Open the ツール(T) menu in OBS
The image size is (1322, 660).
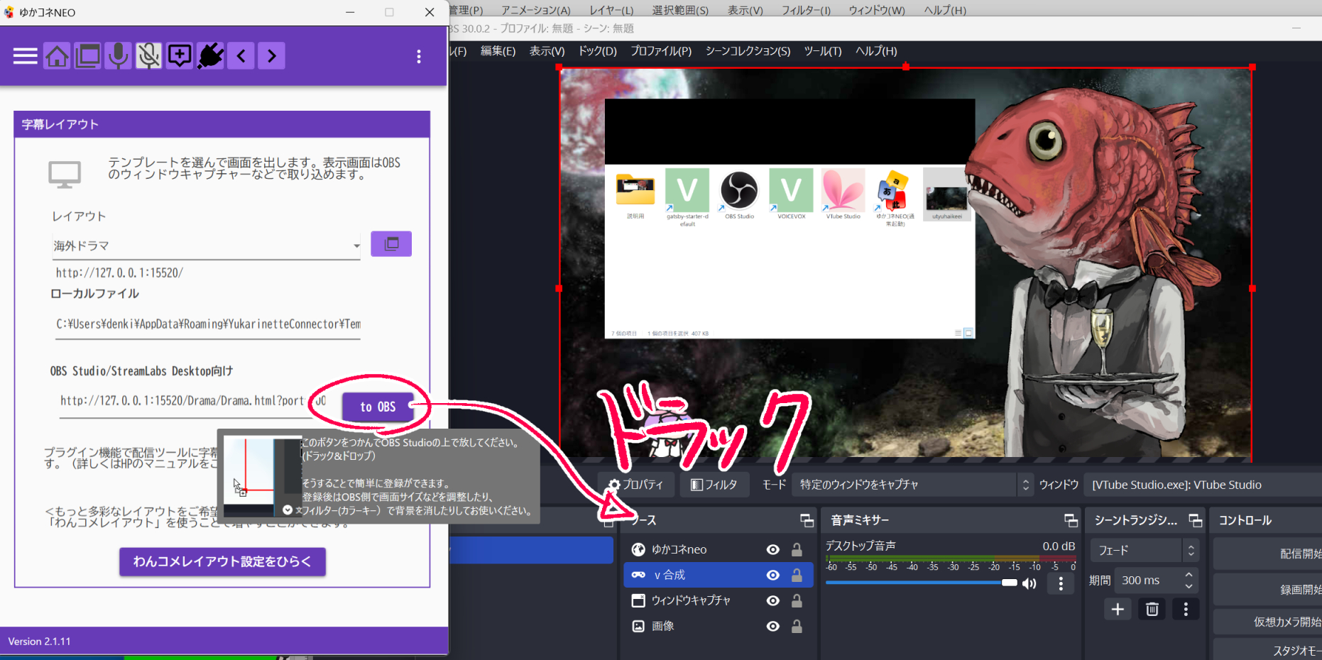[823, 51]
